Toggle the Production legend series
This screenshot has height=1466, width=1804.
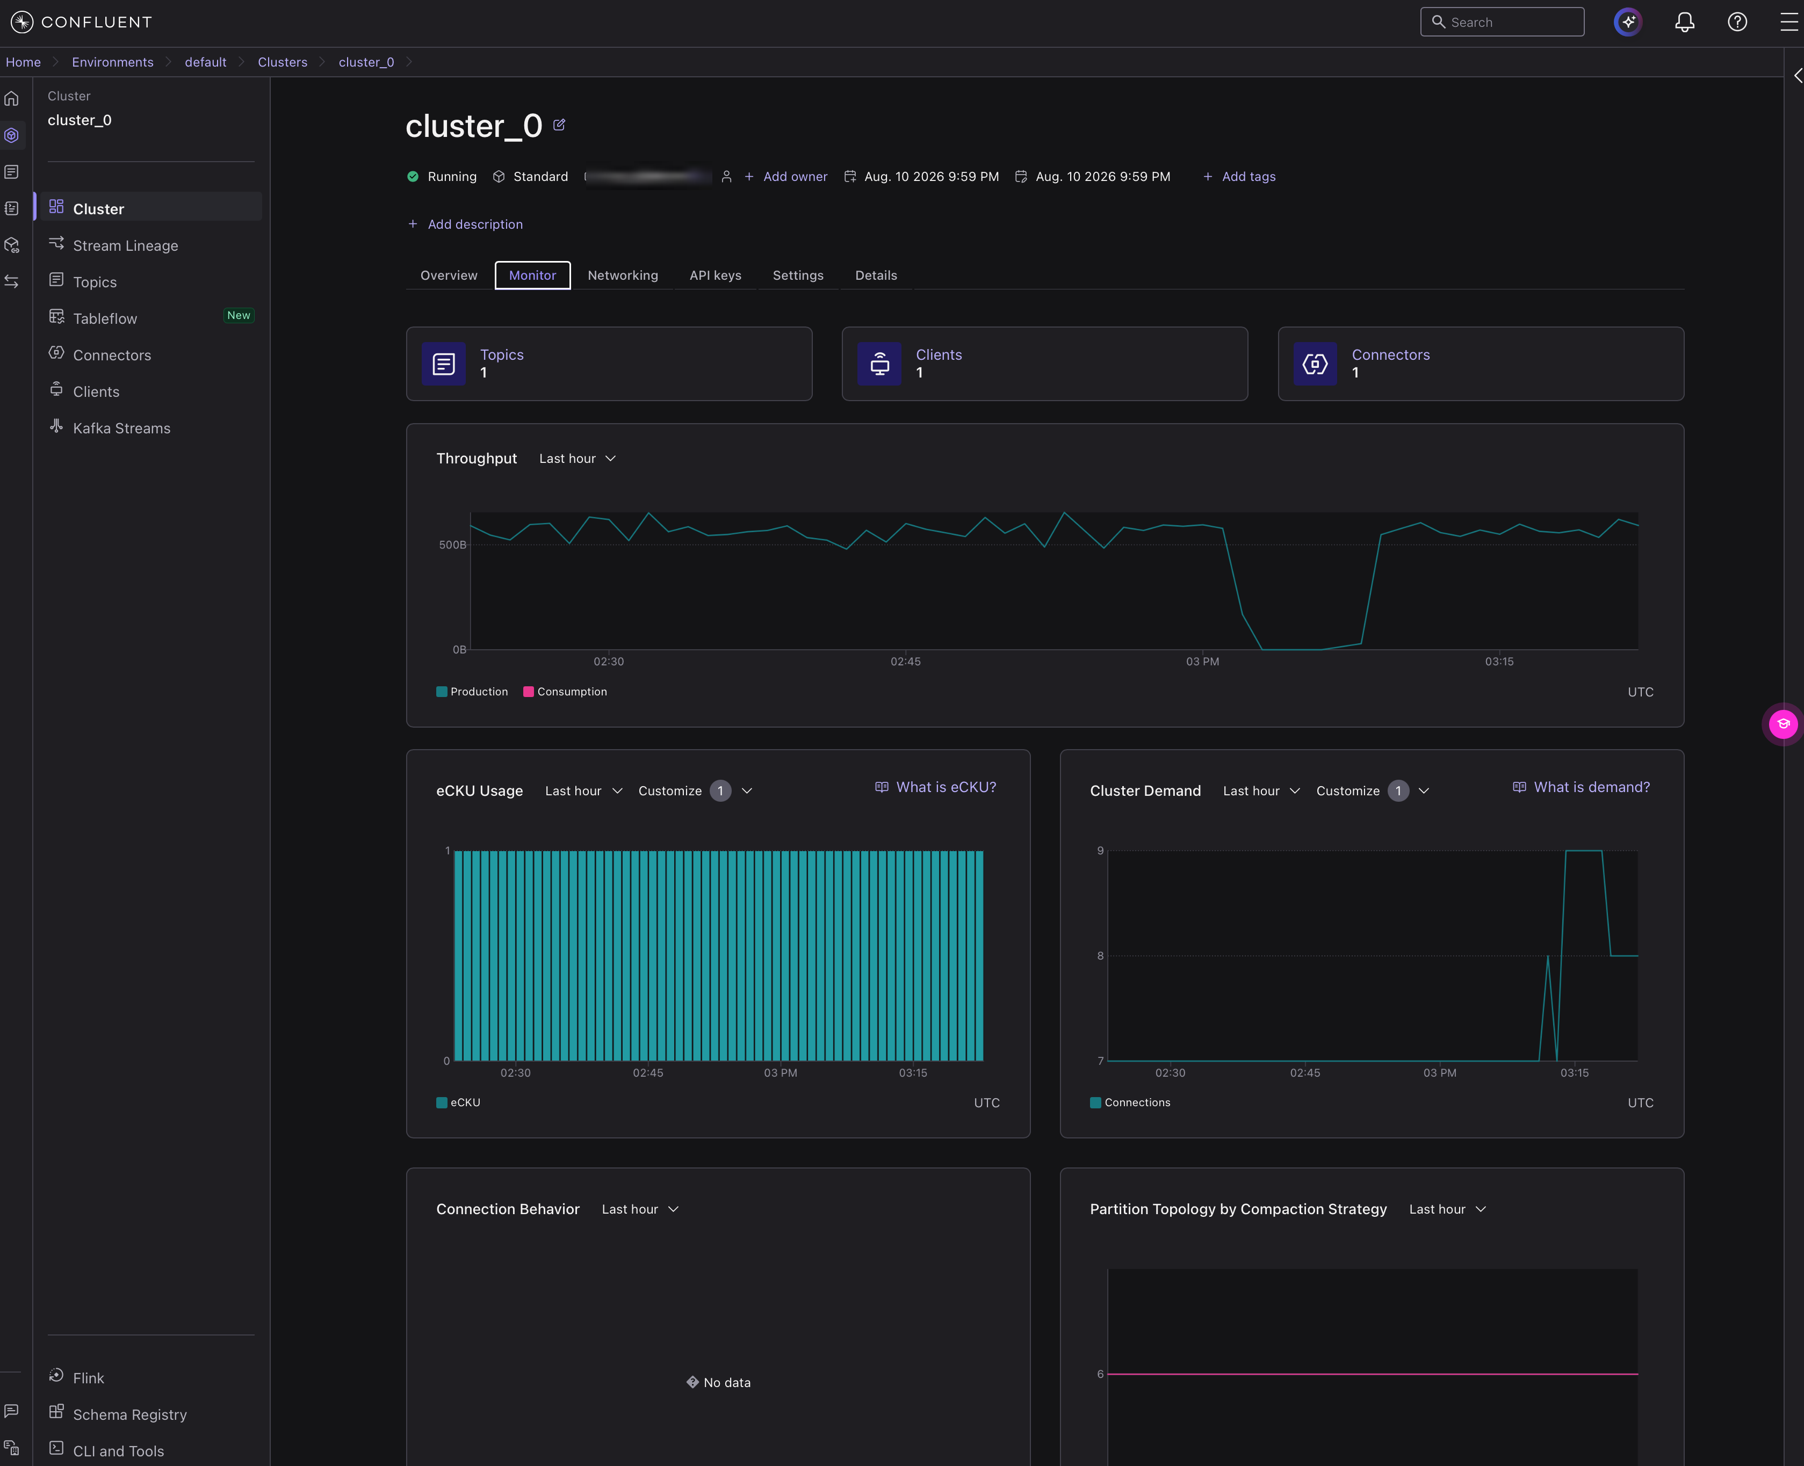472,692
